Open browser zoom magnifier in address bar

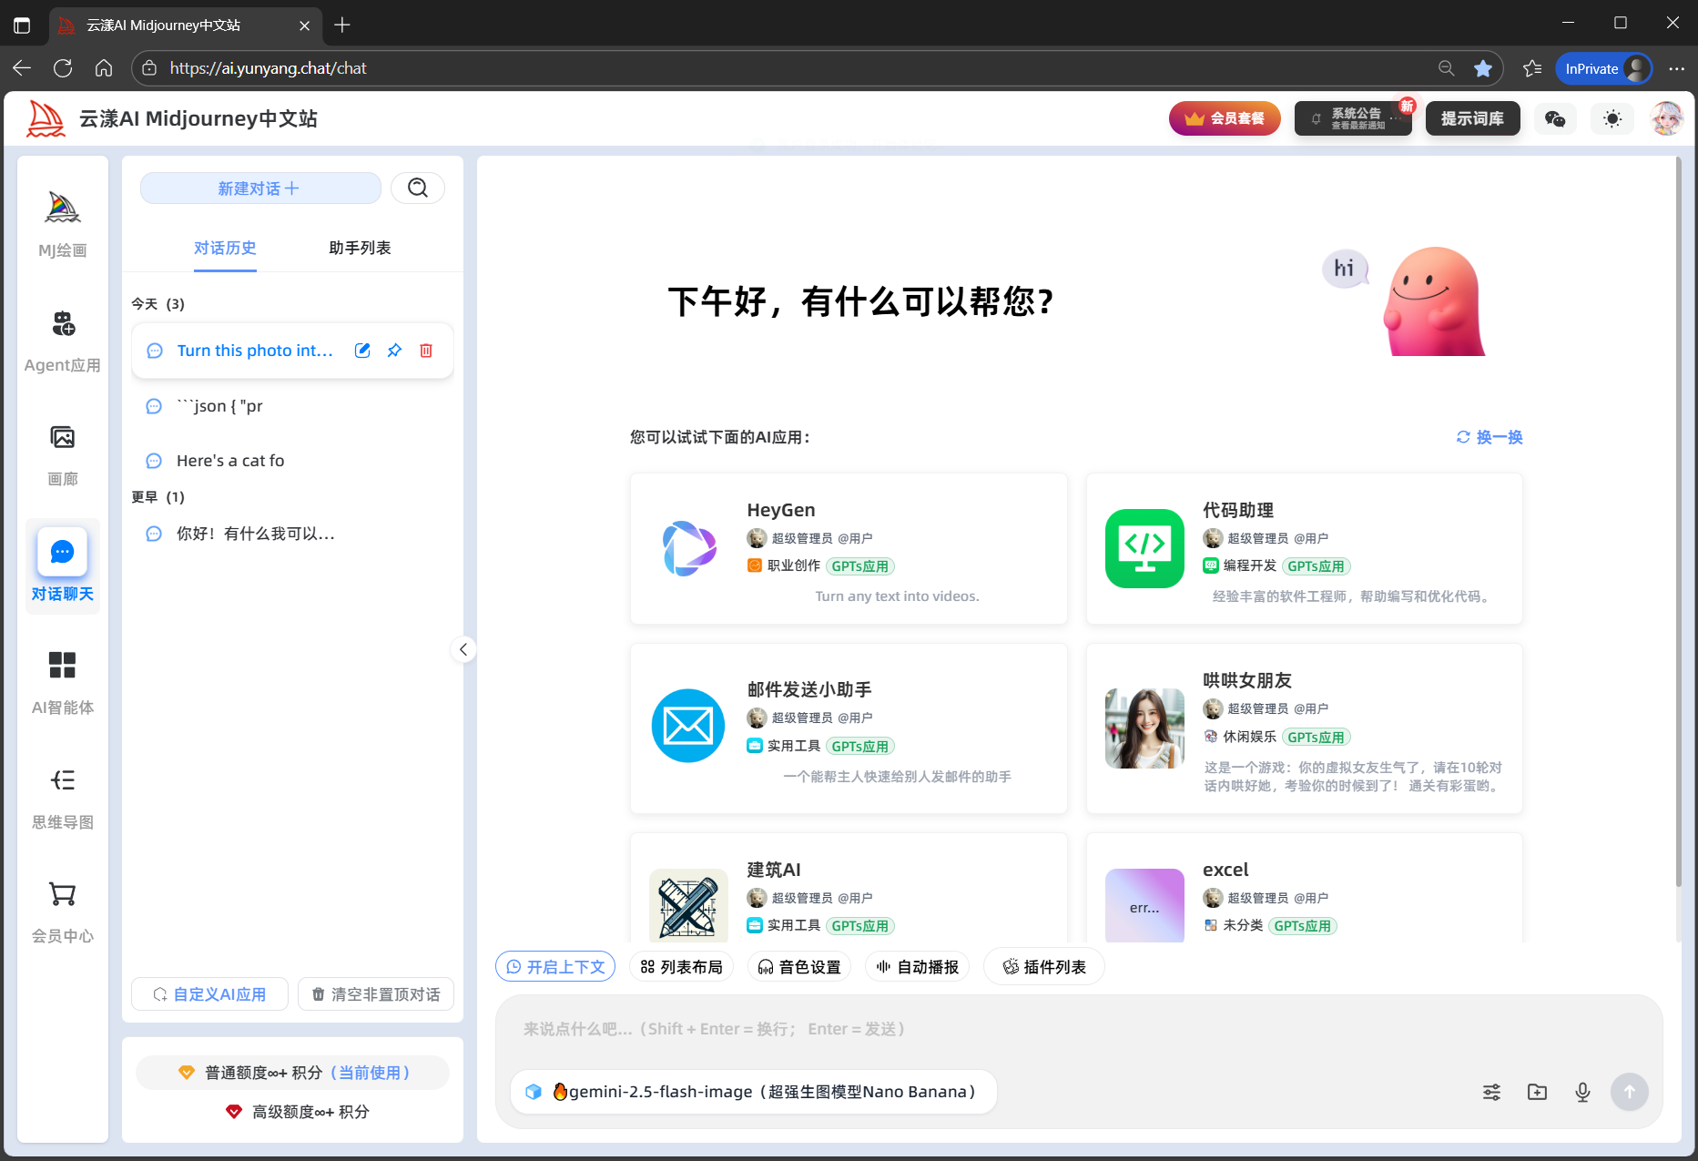[x=1446, y=68]
